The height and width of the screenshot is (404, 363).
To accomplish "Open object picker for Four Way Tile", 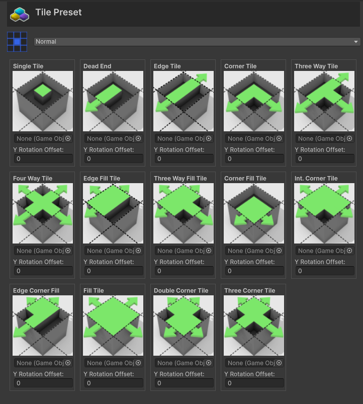I will coord(68,251).
